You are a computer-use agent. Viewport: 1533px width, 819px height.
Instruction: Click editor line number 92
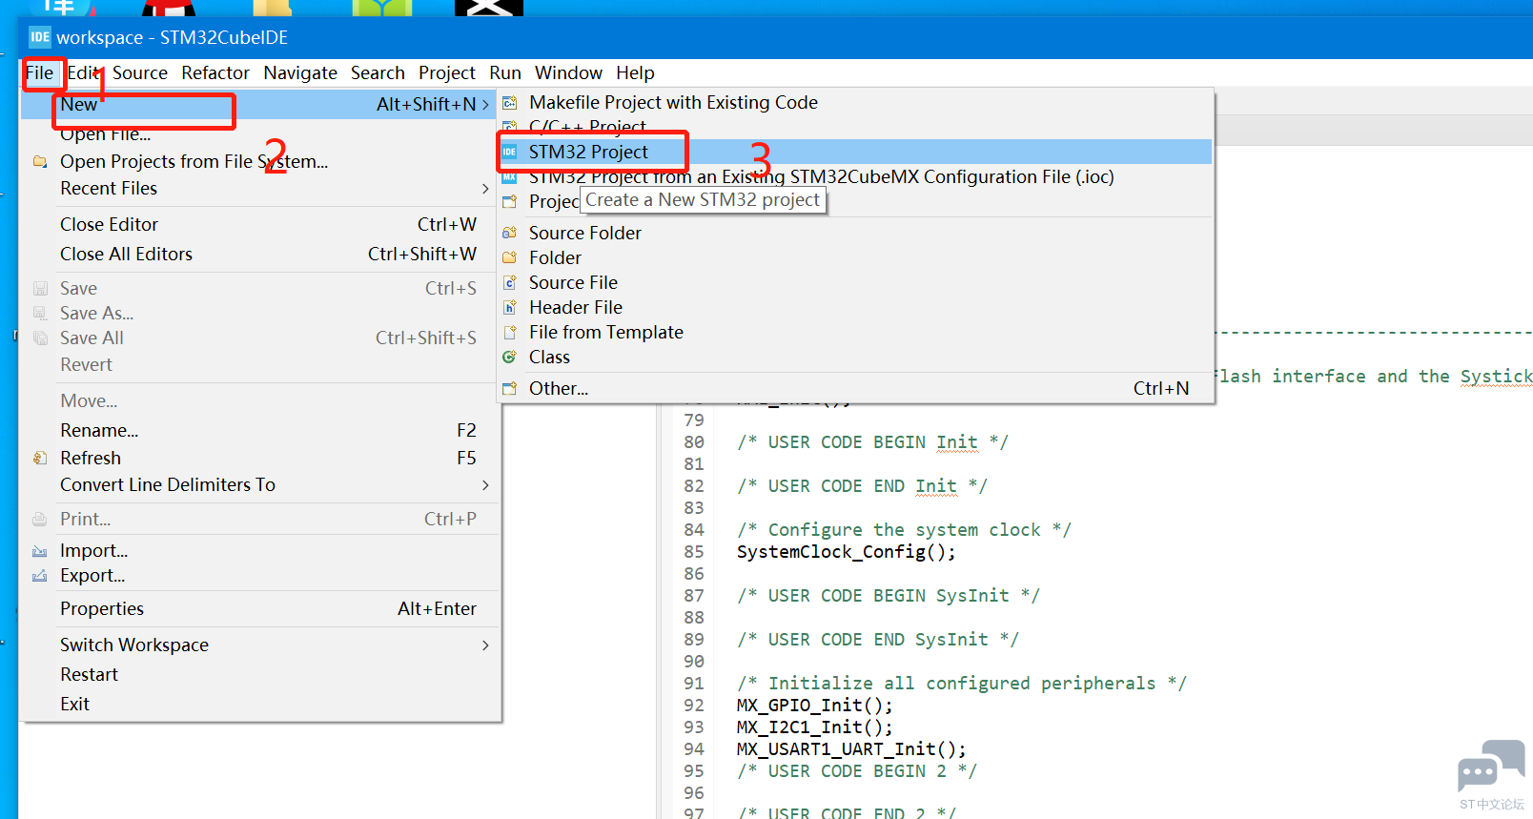694,706
